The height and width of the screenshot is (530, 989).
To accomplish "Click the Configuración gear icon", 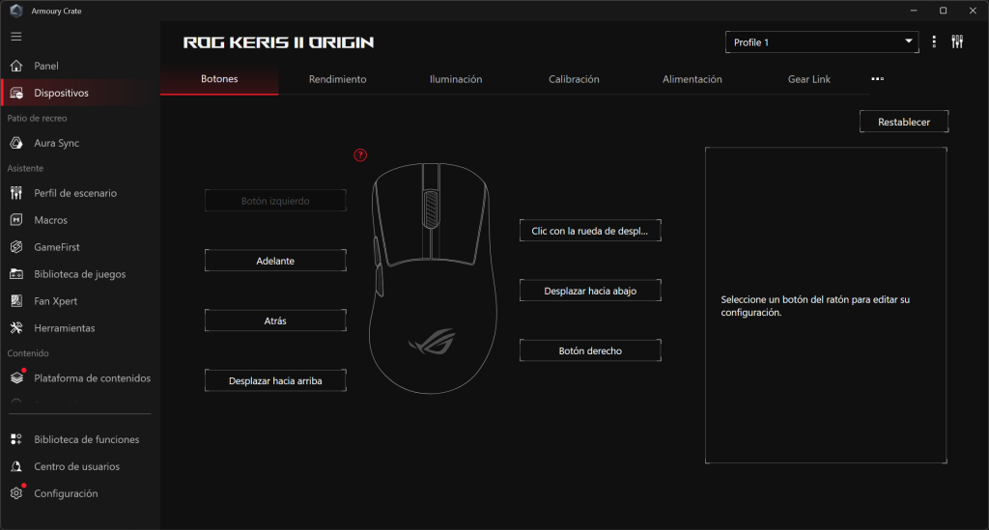I will coord(16,493).
